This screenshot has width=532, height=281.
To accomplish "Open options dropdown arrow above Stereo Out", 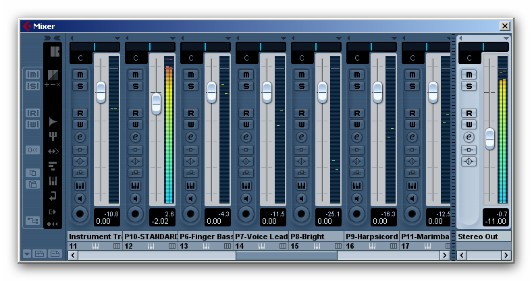I will click(506, 38).
